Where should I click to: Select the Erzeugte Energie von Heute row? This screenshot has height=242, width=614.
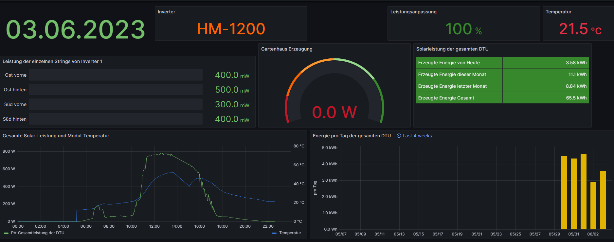459,63
